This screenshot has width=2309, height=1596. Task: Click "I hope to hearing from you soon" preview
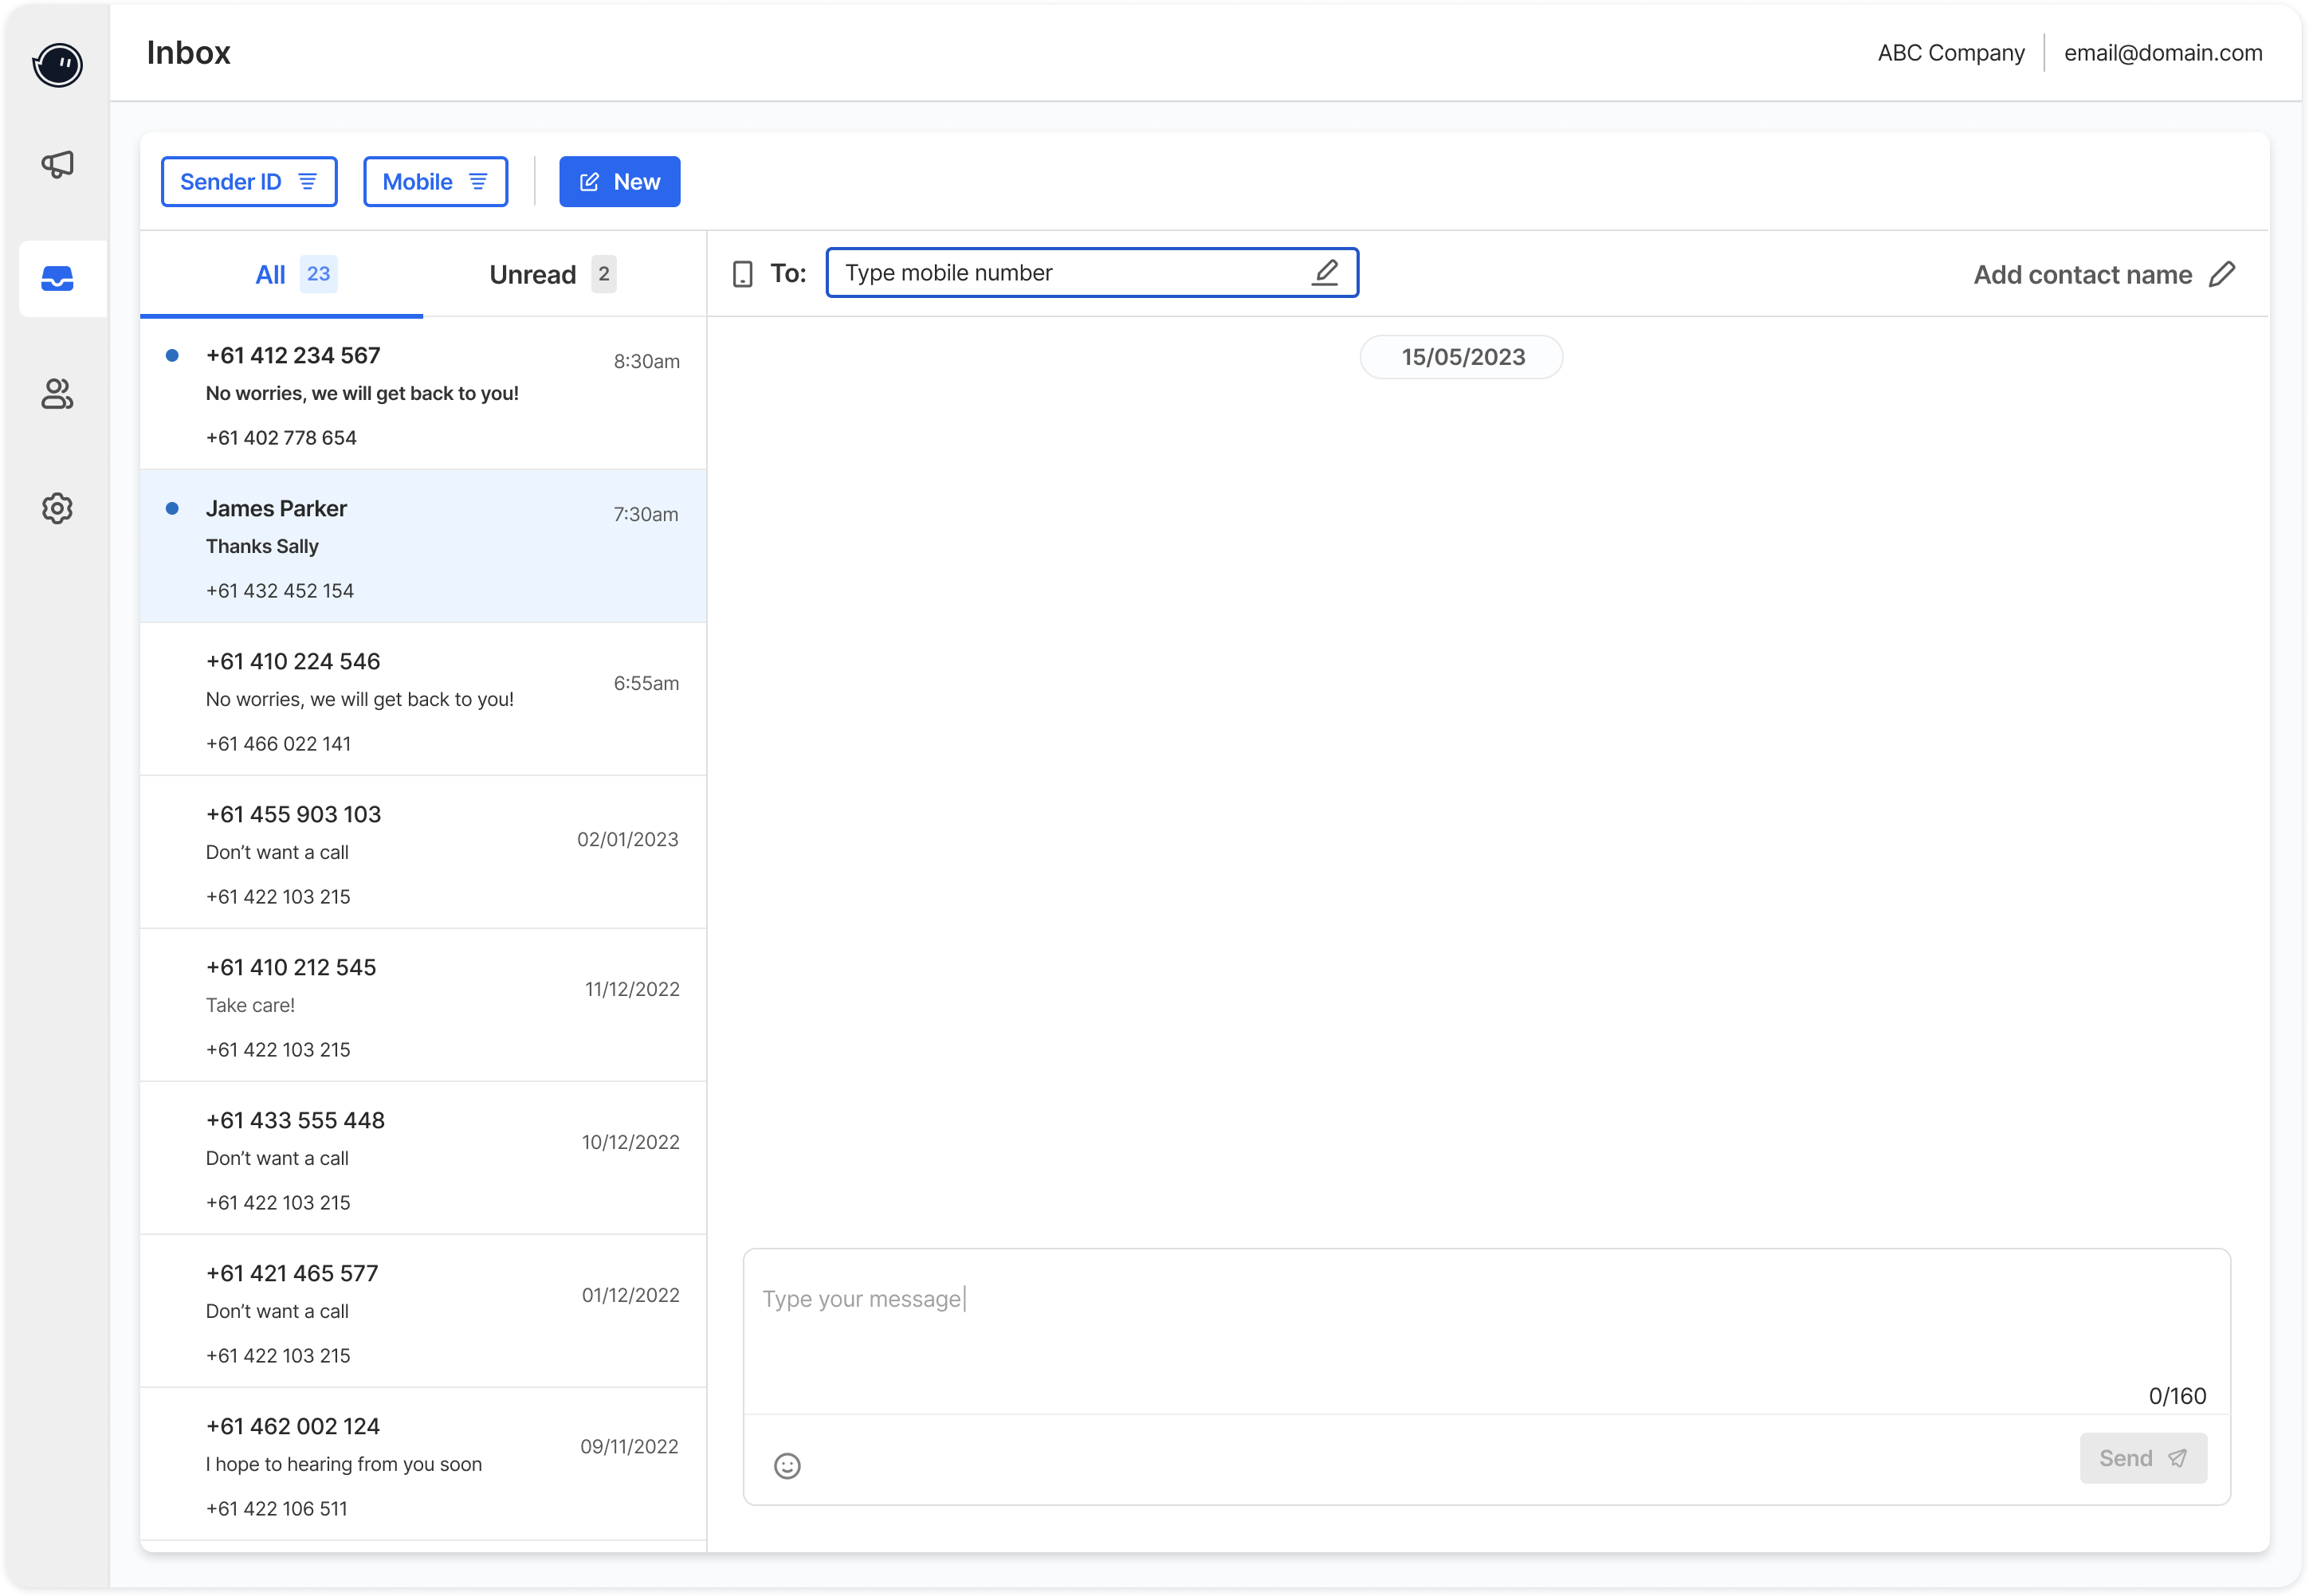(x=344, y=1464)
